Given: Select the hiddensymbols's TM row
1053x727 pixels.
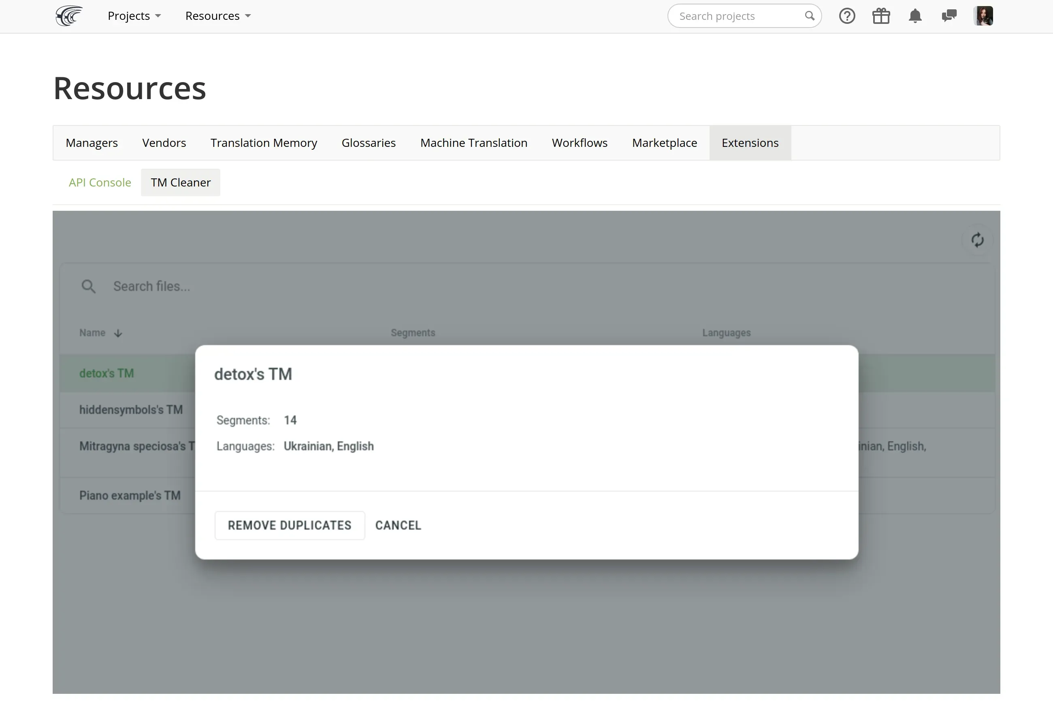Looking at the screenshot, I should (x=131, y=410).
